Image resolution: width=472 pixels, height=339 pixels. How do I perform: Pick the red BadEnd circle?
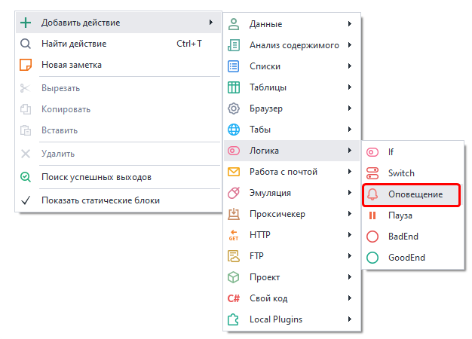tap(372, 237)
